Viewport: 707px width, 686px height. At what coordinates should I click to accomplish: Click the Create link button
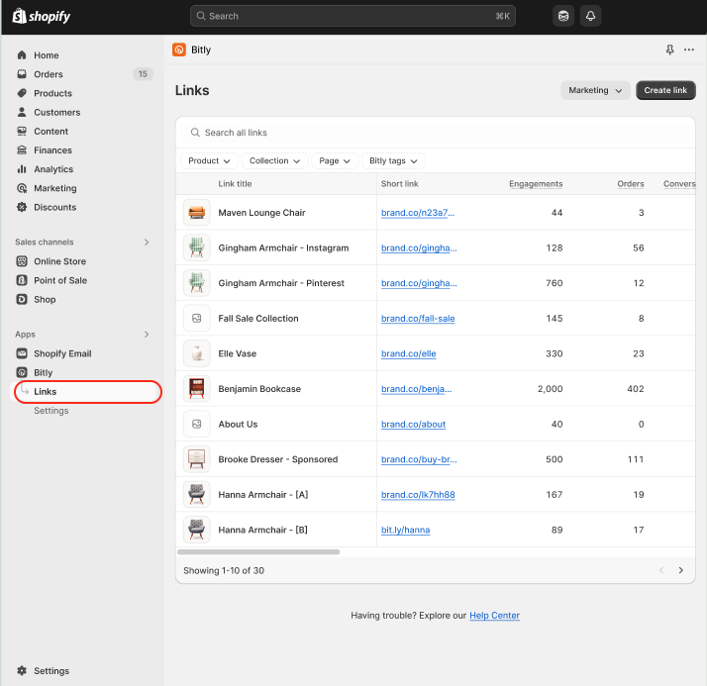point(665,90)
